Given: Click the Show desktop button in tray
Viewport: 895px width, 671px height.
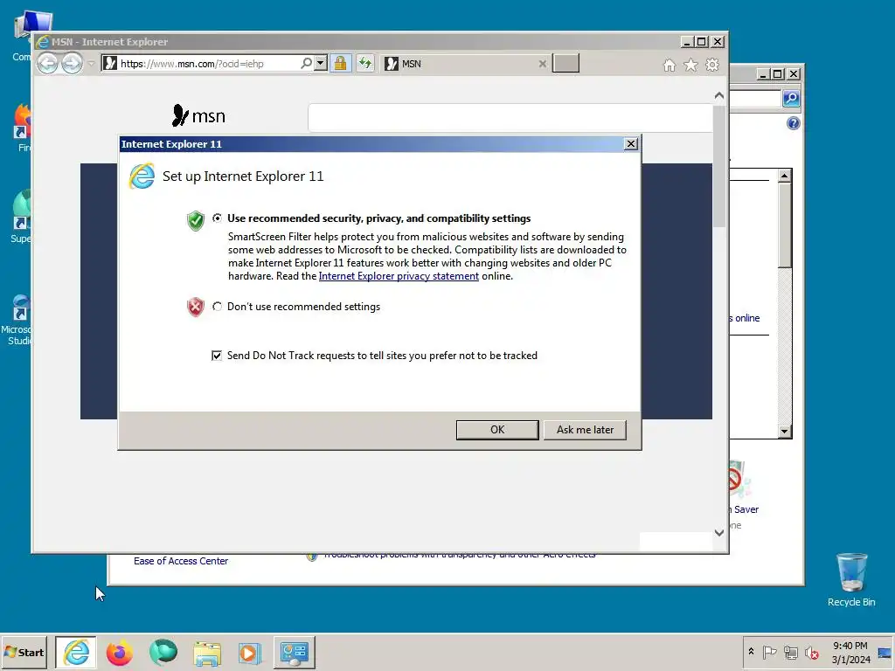Looking at the screenshot, I should click(885, 652).
